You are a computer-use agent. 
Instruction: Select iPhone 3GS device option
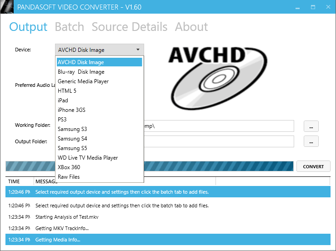(x=100, y=110)
